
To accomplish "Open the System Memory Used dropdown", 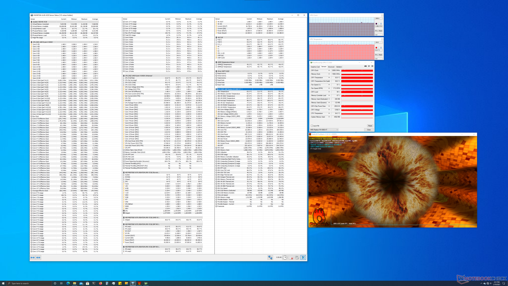I will click(x=329, y=117).
